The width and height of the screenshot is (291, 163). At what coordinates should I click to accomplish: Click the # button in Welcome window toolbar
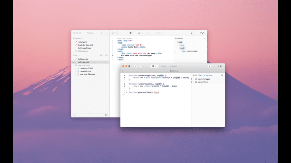192,33
